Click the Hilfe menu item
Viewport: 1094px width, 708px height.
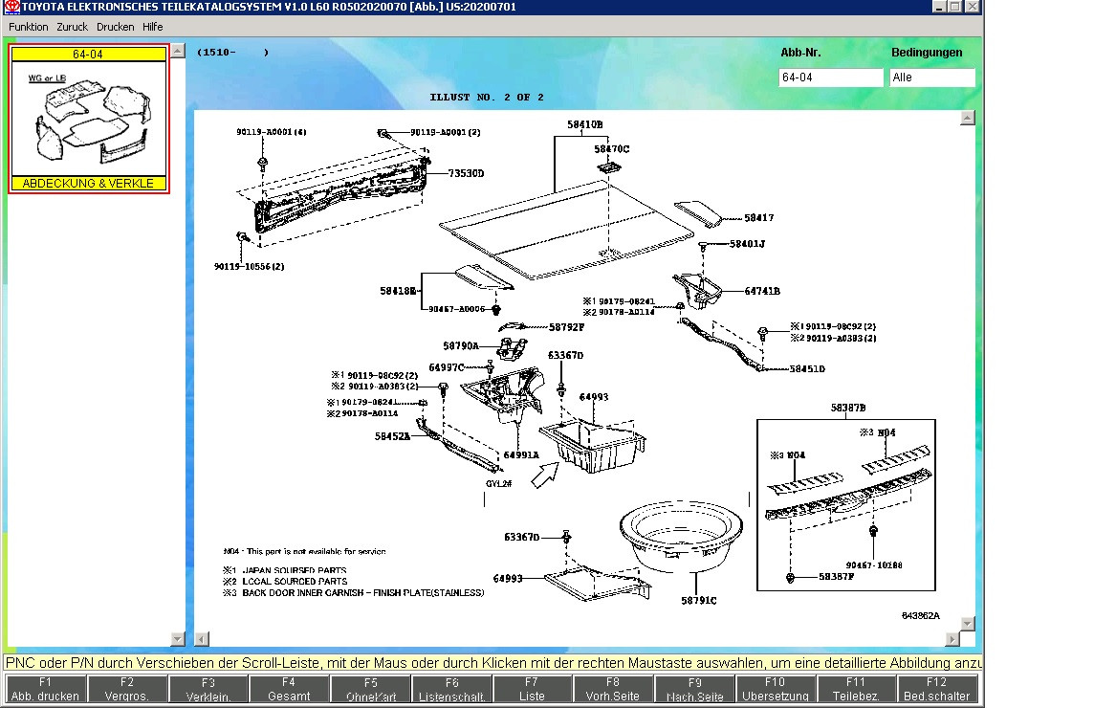(x=153, y=27)
